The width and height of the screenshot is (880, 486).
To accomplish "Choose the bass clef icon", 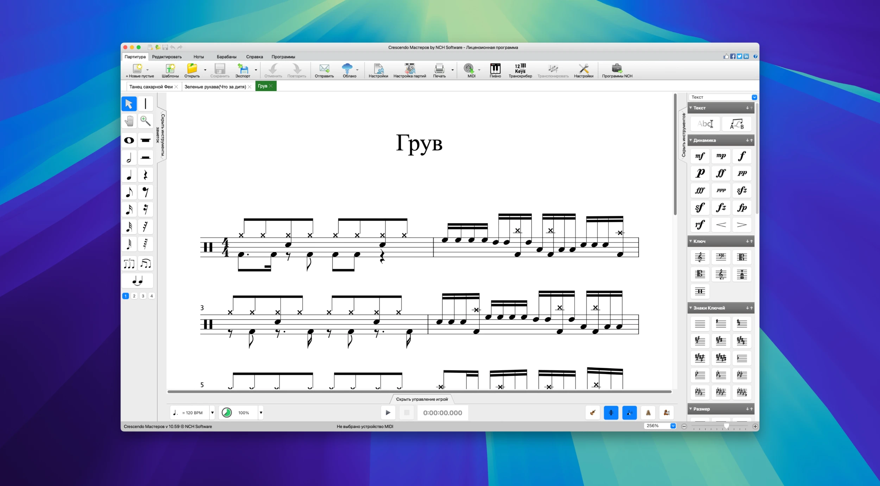I will click(721, 257).
